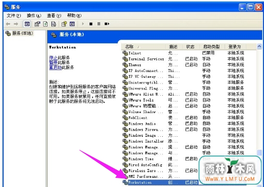Toggle the show/hide console tree toolbar icon
Viewport: 264px width, 187px height.
[27, 24]
